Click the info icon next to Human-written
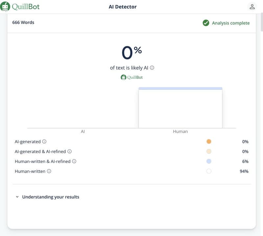 (49, 171)
